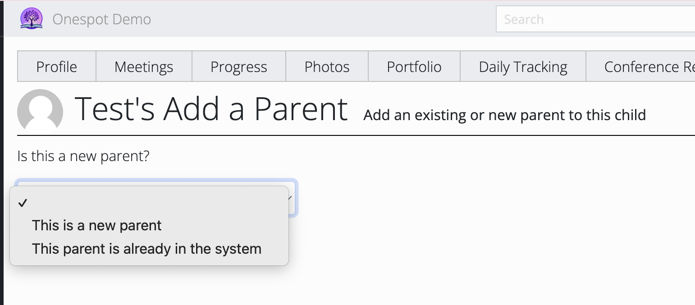Screen dimensions: 695x305
Task: Focus the Search input field
Action: pos(595,19)
